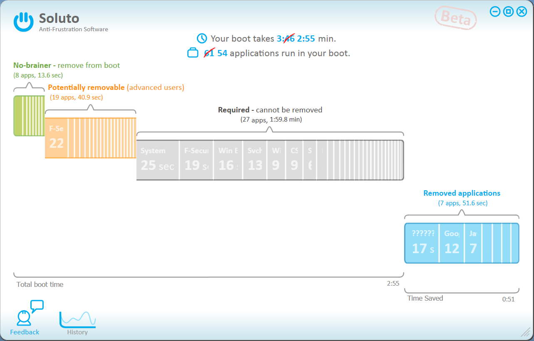The image size is (534, 341).
Task: Select the removed Goo 12 second block
Action: click(x=452, y=243)
